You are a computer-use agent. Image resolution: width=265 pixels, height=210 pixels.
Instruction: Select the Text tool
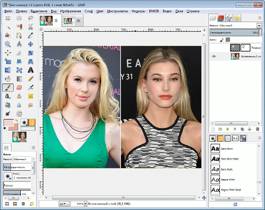pyautogui.click(x=30, y=70)
